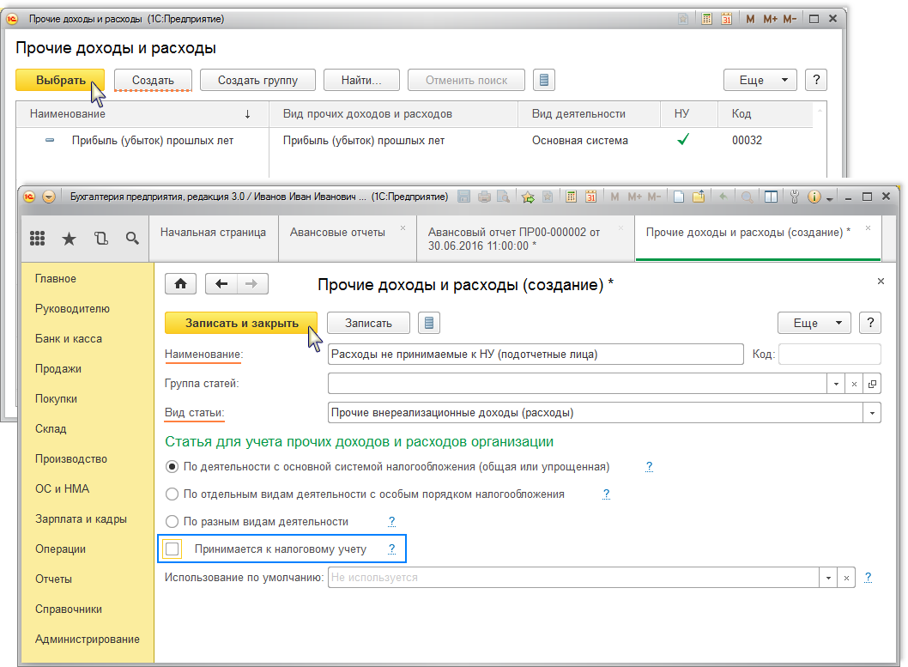Click the add to favorites star icon
908x667 pixels.
click(x=528, y=197)
